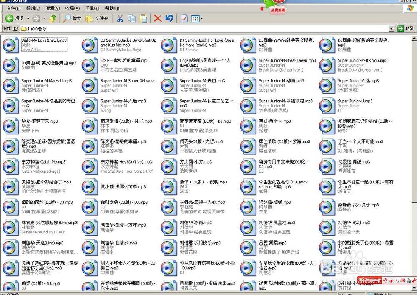Click file name Super Junior-M-迷.mp3
This screenshot has width=417, height=295.
(358, 81)
